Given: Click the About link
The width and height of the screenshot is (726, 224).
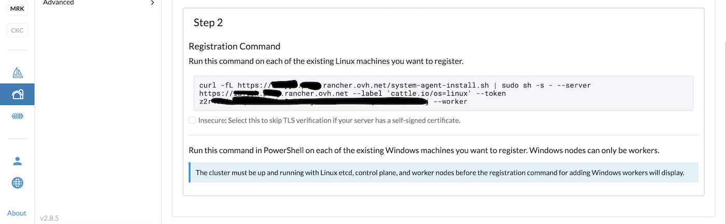Looking at the screenshot, I should tap(17, 213).
